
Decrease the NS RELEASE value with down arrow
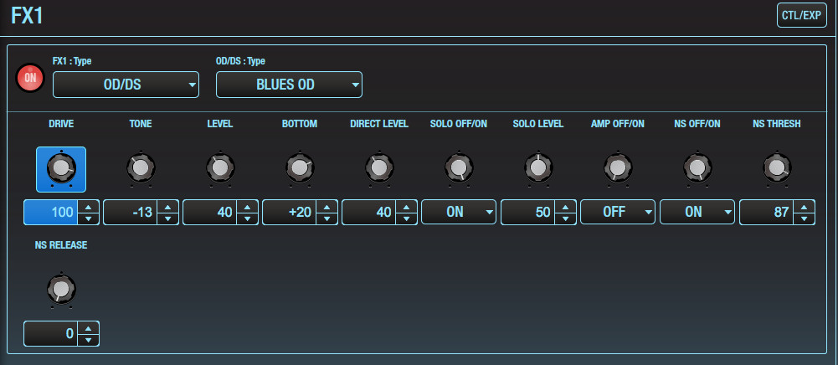[x=88, y=340]
